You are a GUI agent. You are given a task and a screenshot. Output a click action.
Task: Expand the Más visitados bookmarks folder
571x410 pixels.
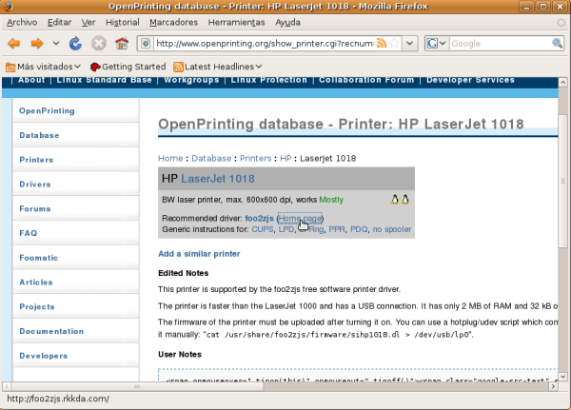pos(42,67)
